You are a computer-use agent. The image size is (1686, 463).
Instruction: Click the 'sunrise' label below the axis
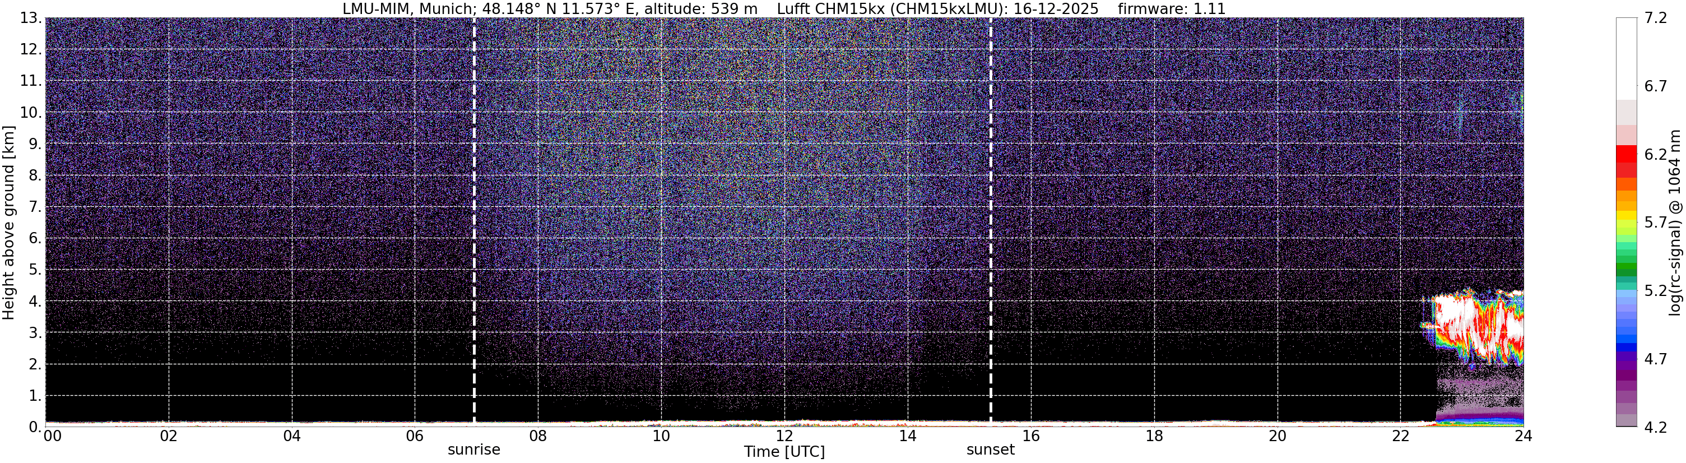click(x=474, y=450)
